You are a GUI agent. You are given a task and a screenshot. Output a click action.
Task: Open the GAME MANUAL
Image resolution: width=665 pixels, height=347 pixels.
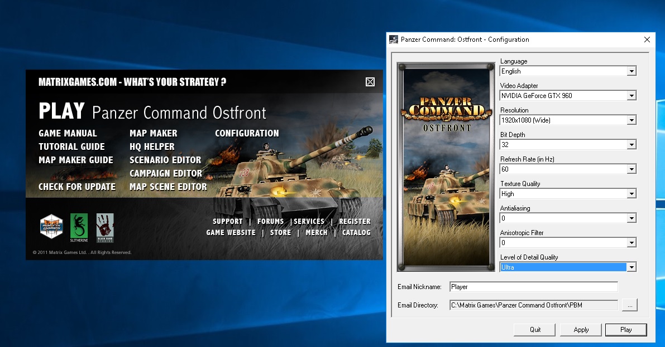pos(68,133)
